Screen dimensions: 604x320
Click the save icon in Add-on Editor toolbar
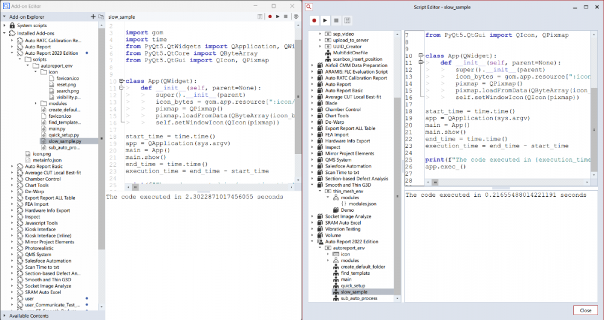[x=260, y=16]
